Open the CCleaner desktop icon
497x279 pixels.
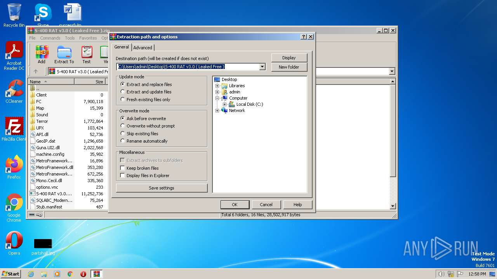(14, 91)
